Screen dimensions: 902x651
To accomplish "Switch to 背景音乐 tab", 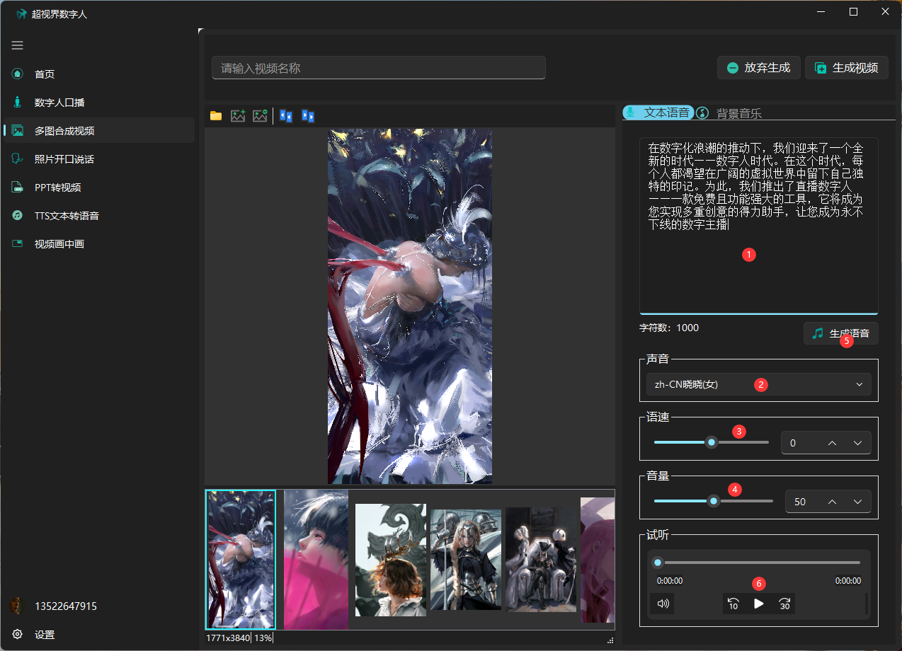I will point(729,113).
